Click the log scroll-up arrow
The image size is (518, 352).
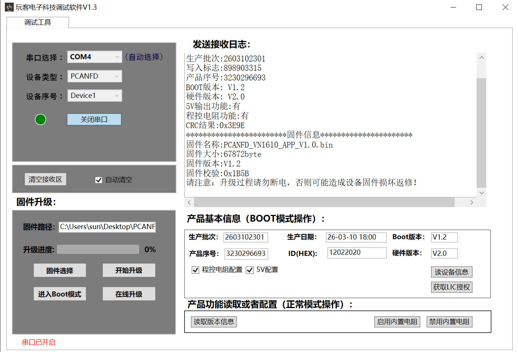(x=481, y=58)
